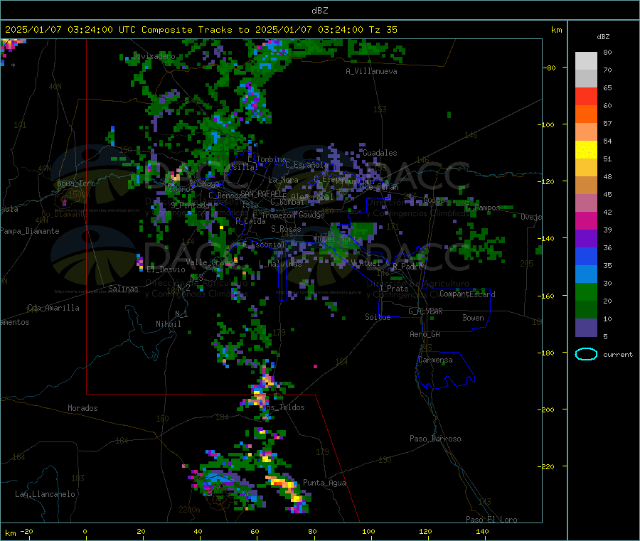Click the 'CompantEscard' place label

[x=467, y=294]
